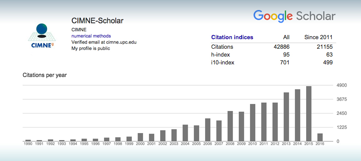The width and height of the screenshot is (361, 161).
Task: Open the 'numerical methods' interest link
Action: (x=91, y=36)
